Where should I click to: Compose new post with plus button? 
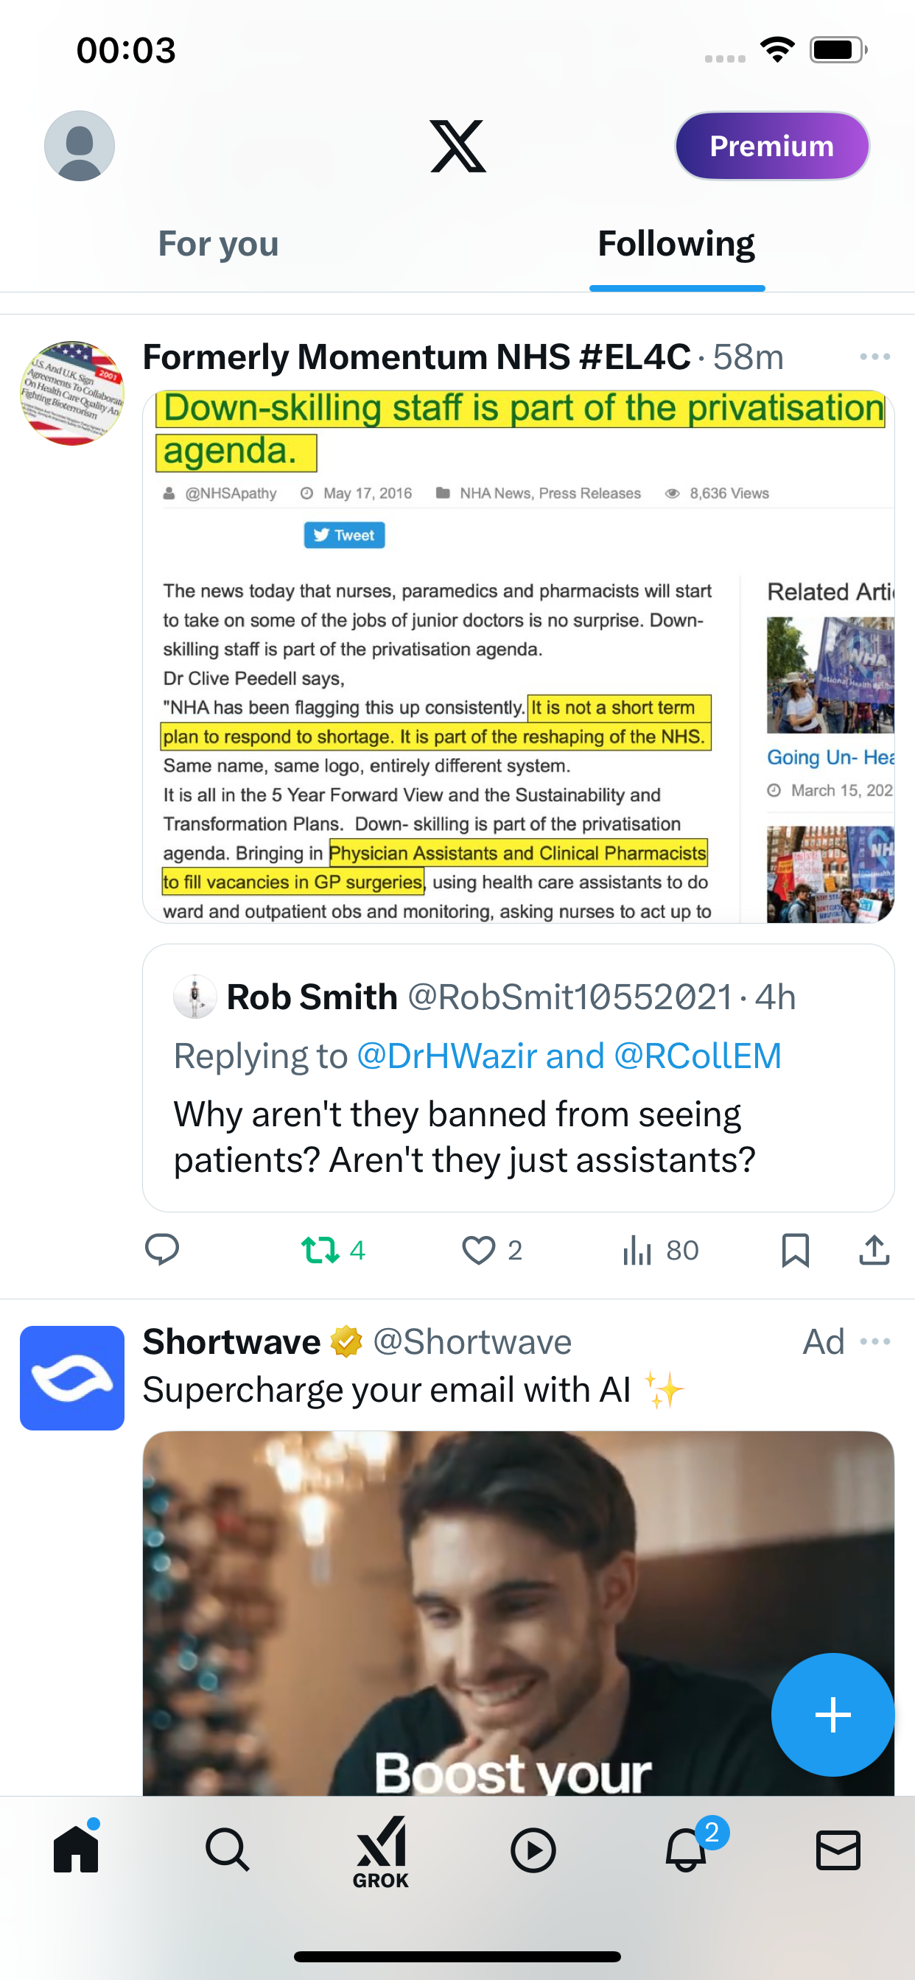832,1715
